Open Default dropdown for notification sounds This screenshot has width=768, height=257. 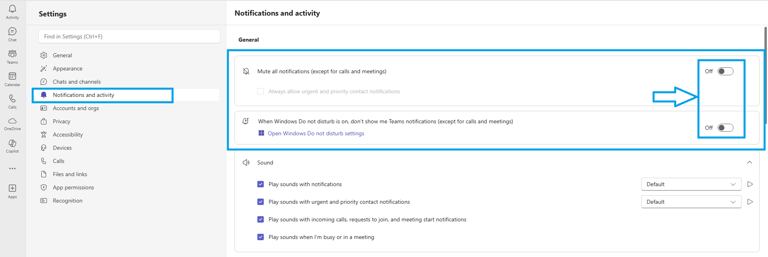(691, 184)
